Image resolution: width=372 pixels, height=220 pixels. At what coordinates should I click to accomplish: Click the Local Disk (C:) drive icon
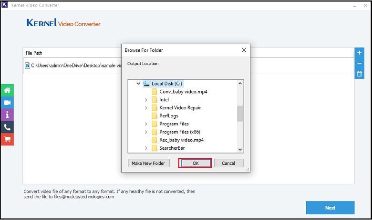(146, 84)
